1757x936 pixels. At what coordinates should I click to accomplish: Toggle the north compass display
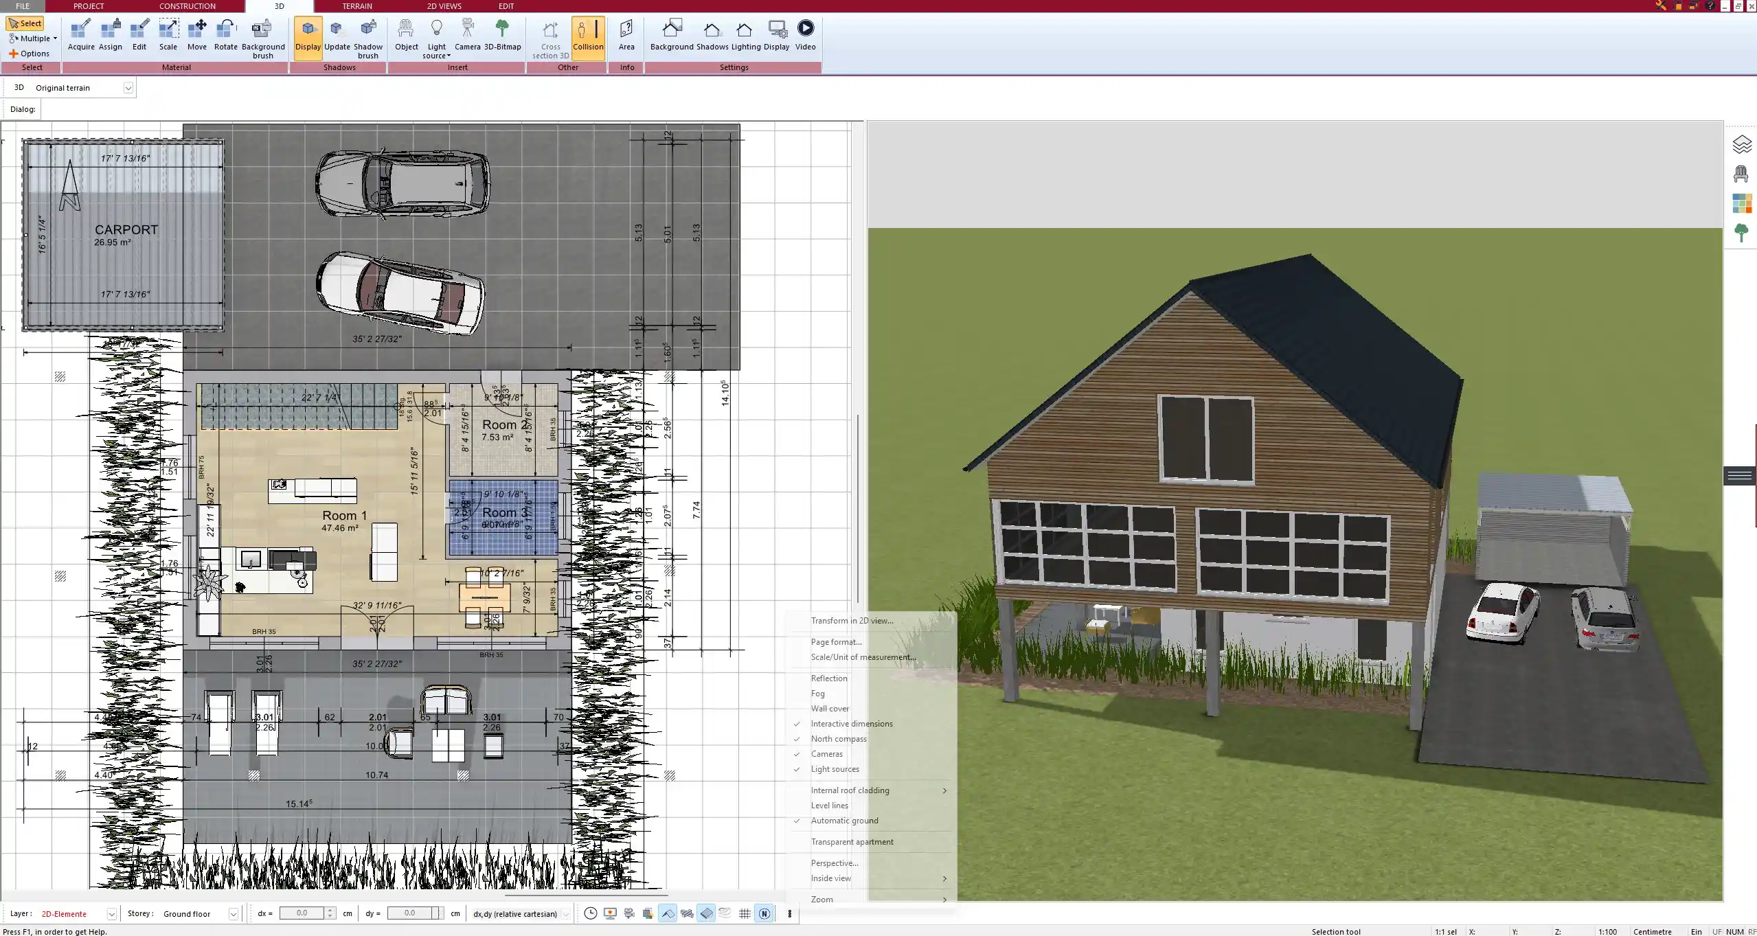[839, 738]
